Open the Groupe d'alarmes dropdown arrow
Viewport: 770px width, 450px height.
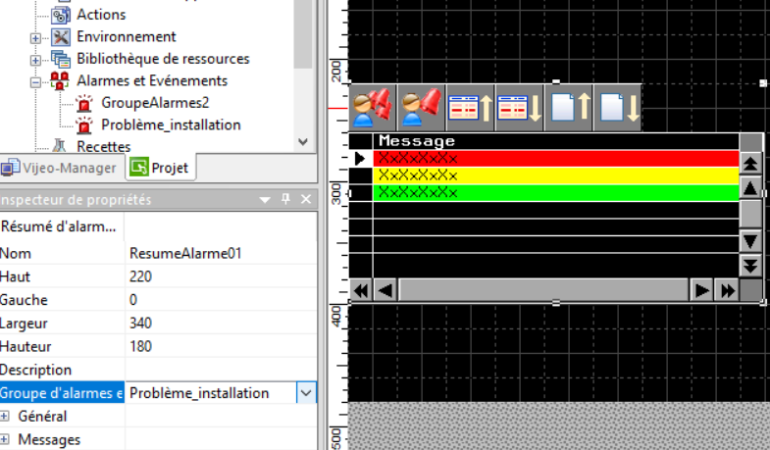pyautogui.click(x=306, y=393)
